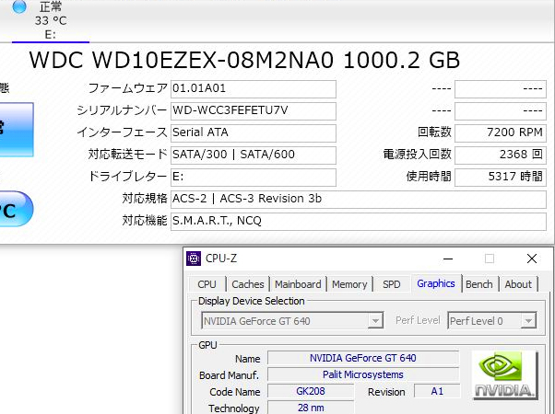Select the Graphics tab
The image size is (555, 414).
pos(436,283)
